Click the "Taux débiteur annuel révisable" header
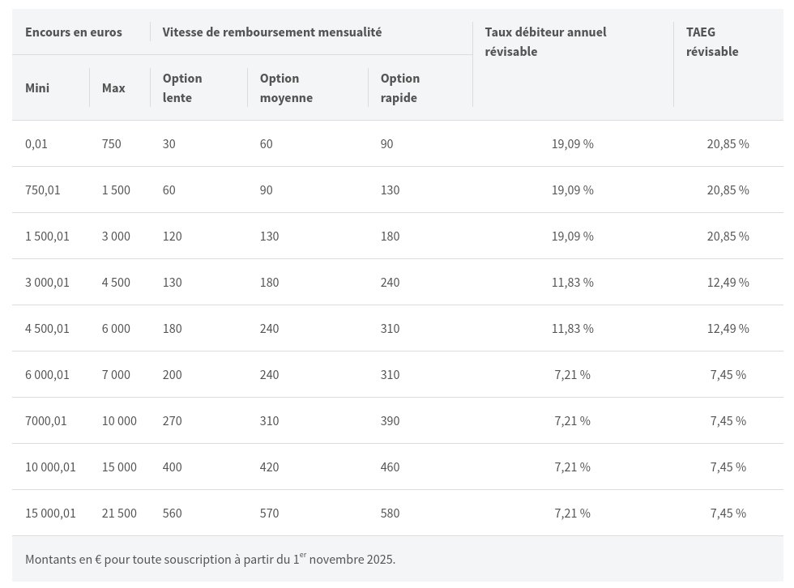 pyautogui.click(x=545, y=42)
